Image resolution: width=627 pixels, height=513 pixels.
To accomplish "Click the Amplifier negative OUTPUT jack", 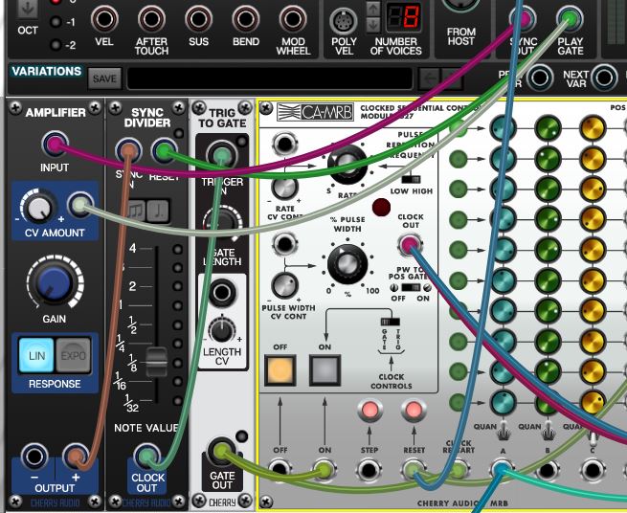I will point(34,457).
